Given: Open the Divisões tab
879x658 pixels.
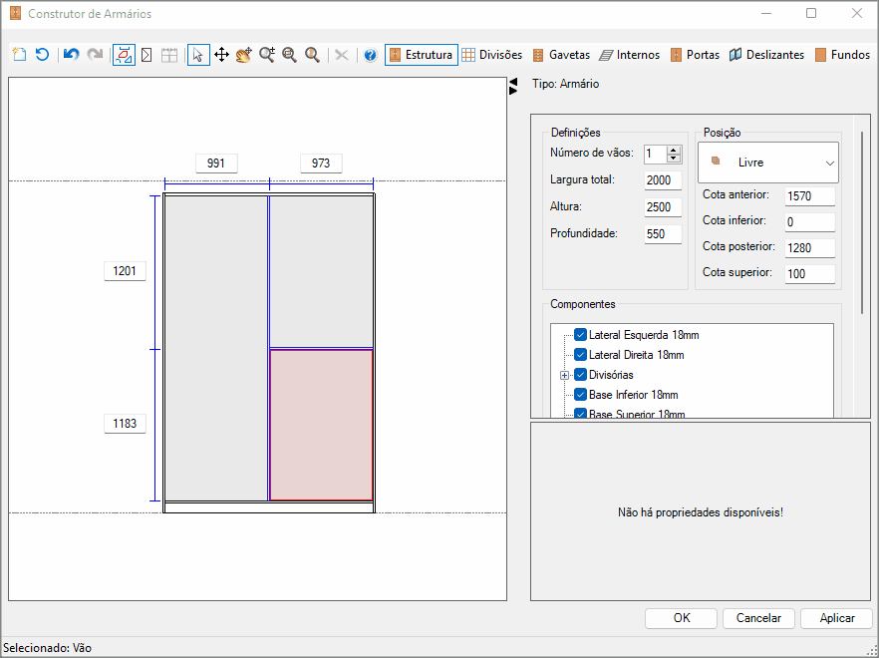Looking at the screenshot, I should (x=492, y=55).
